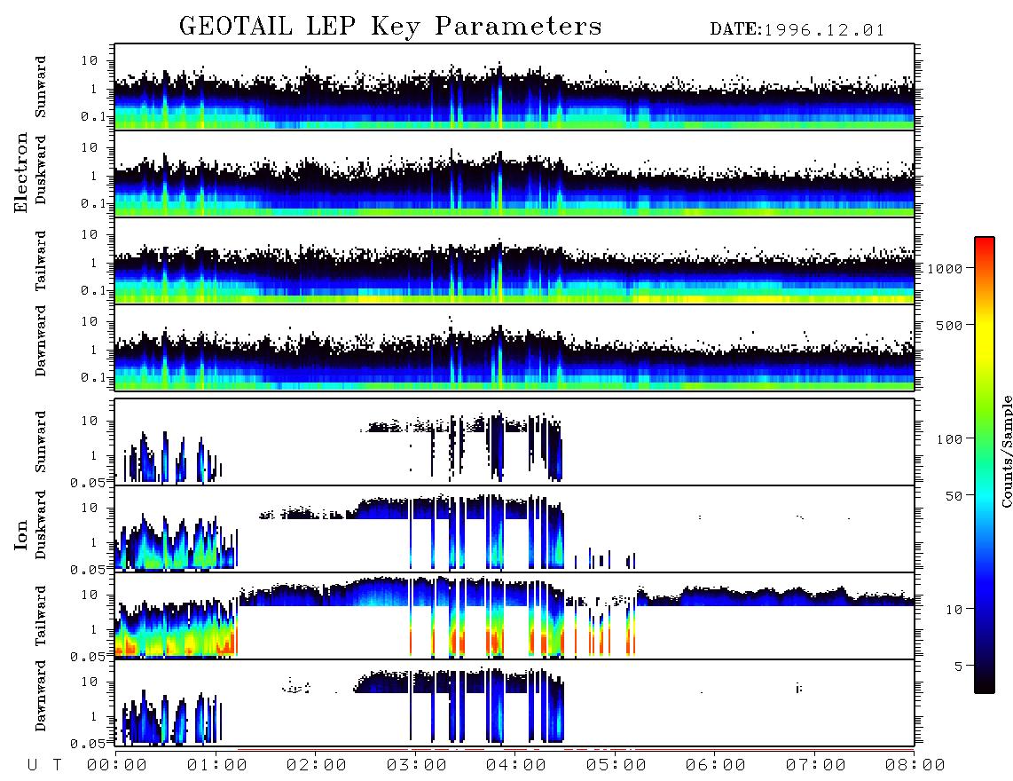Click the "03:00" time tick label
Image resolution: width=1013 pixels, height=781 pixels.
click(417, 765)
